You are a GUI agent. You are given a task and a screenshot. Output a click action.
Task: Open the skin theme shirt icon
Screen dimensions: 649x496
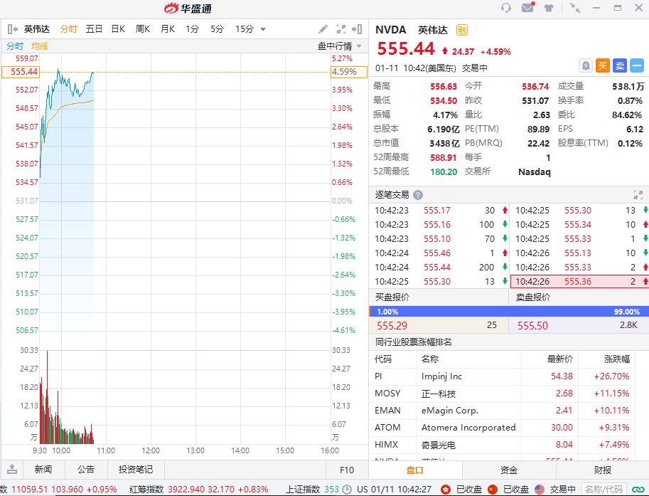coord(549,8)
